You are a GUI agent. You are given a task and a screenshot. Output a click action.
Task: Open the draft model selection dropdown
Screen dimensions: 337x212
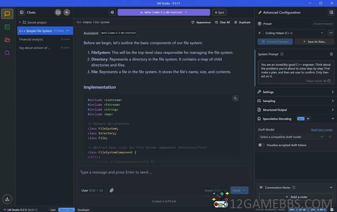292,137
